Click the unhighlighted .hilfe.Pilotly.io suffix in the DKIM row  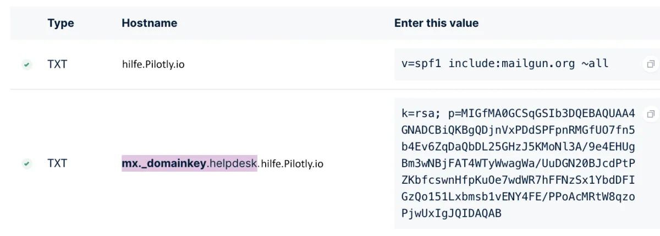pyautogui.click(x=290, y=163)
